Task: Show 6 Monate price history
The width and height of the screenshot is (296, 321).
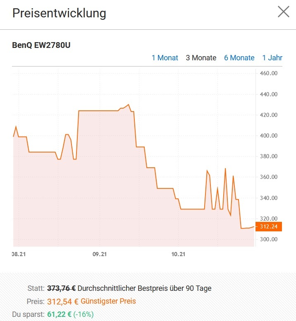Action: click(239, 58)
